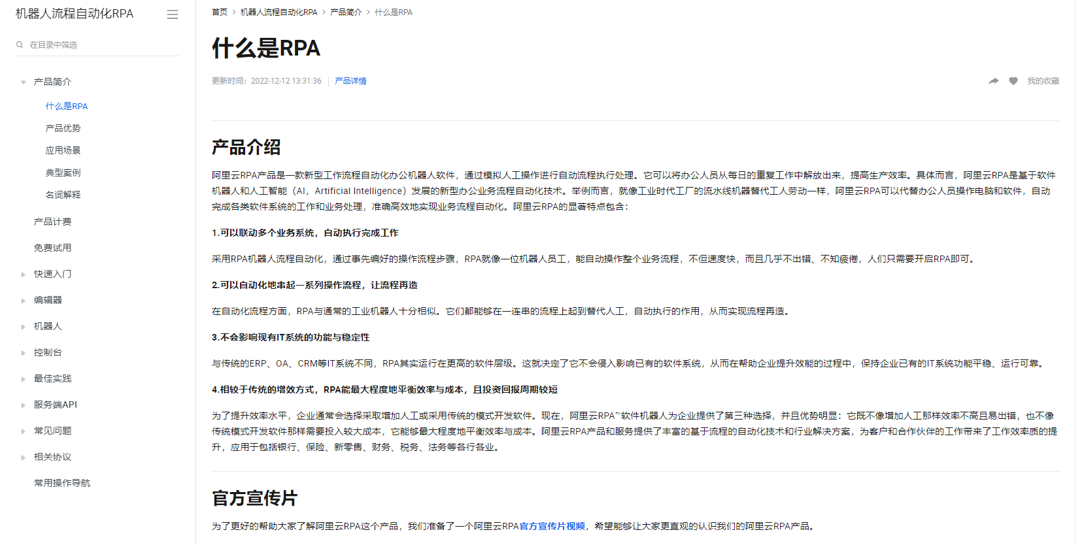Click heading 1.可以联动多个业务系统
1082x545 pixels.
click(x=305, y=233)
